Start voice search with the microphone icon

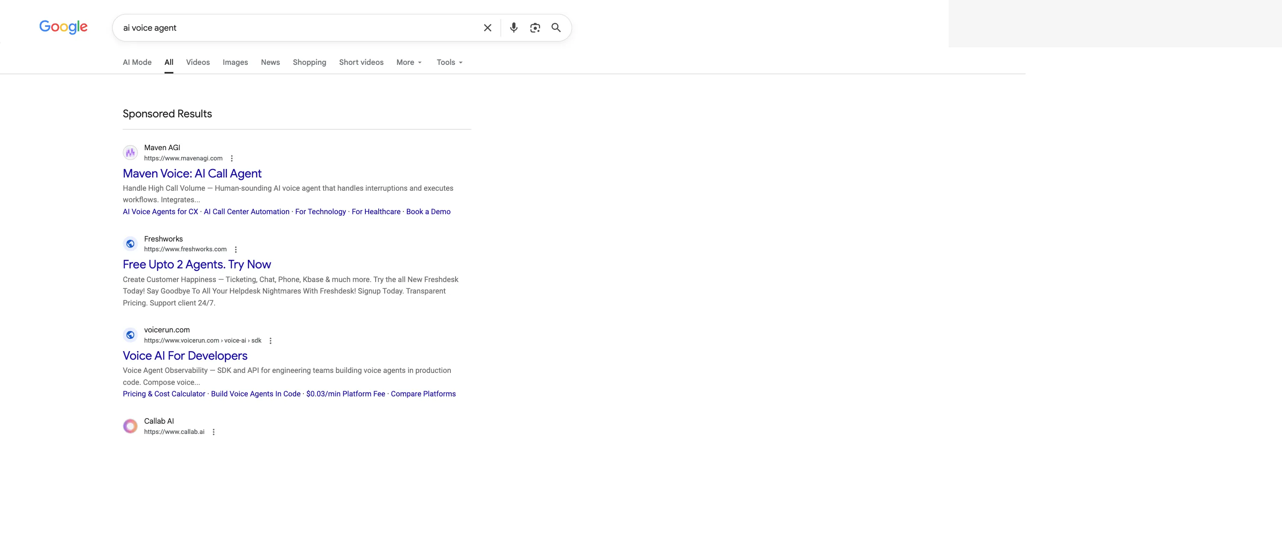(x=514, y=28)
